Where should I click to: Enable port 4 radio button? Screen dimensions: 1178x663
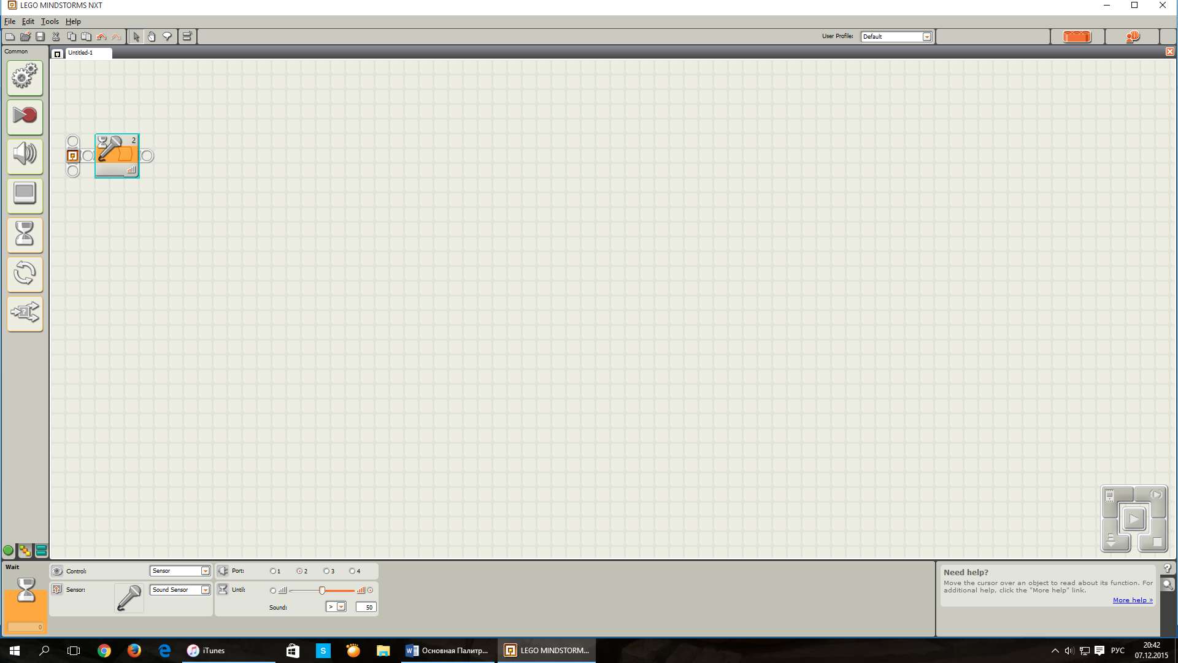(353, 571)
